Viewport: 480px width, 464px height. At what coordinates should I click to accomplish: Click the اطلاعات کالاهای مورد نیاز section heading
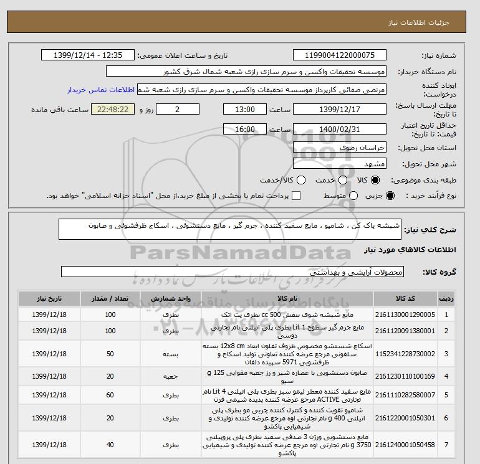(410, 250)
